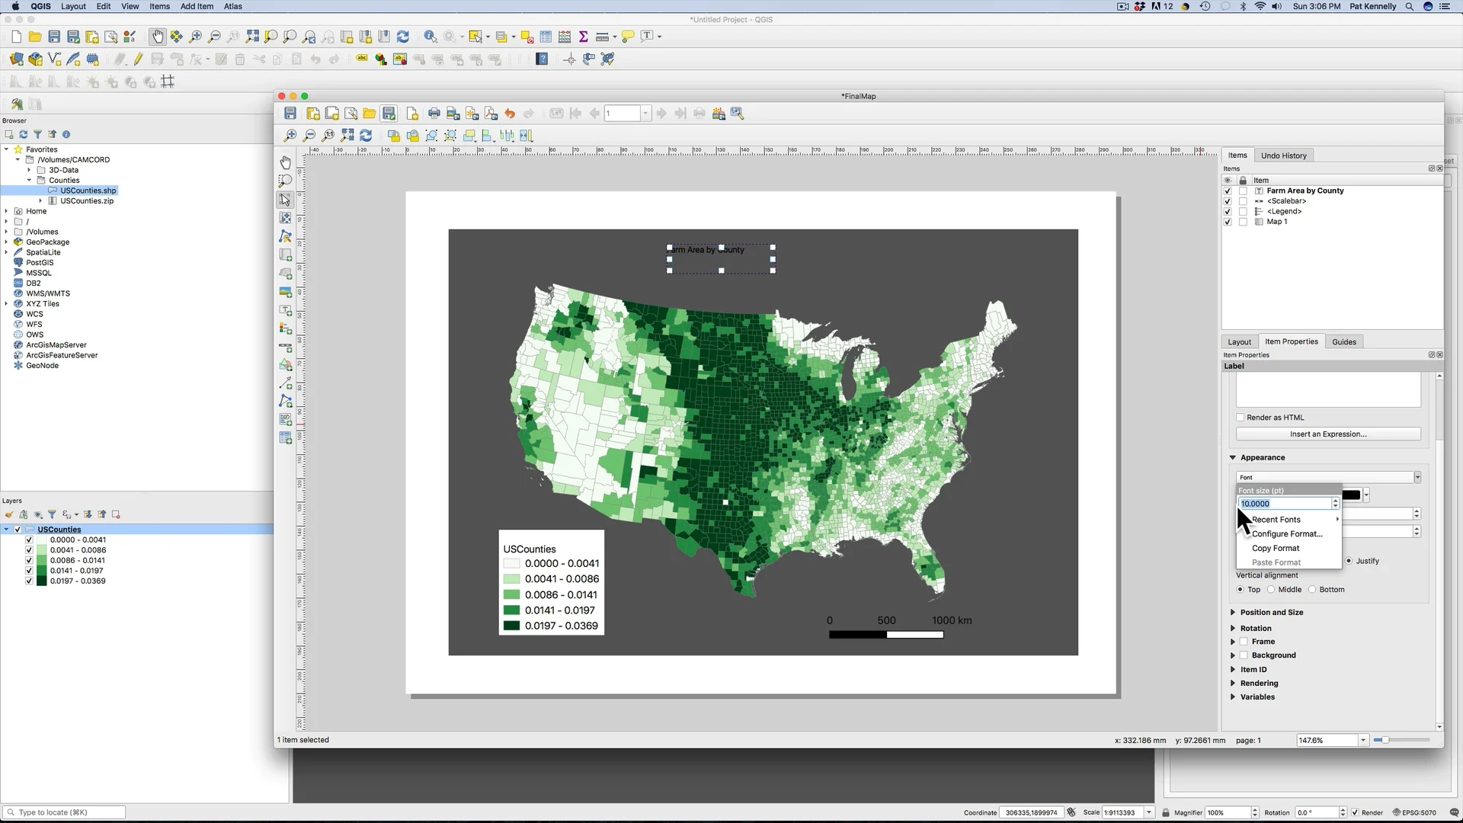The width and height of the screenshot is (1463, 823).
Task: Uncheck the 0.0000 - 0.0041 layer class
Action: click(x=29, y=540)
